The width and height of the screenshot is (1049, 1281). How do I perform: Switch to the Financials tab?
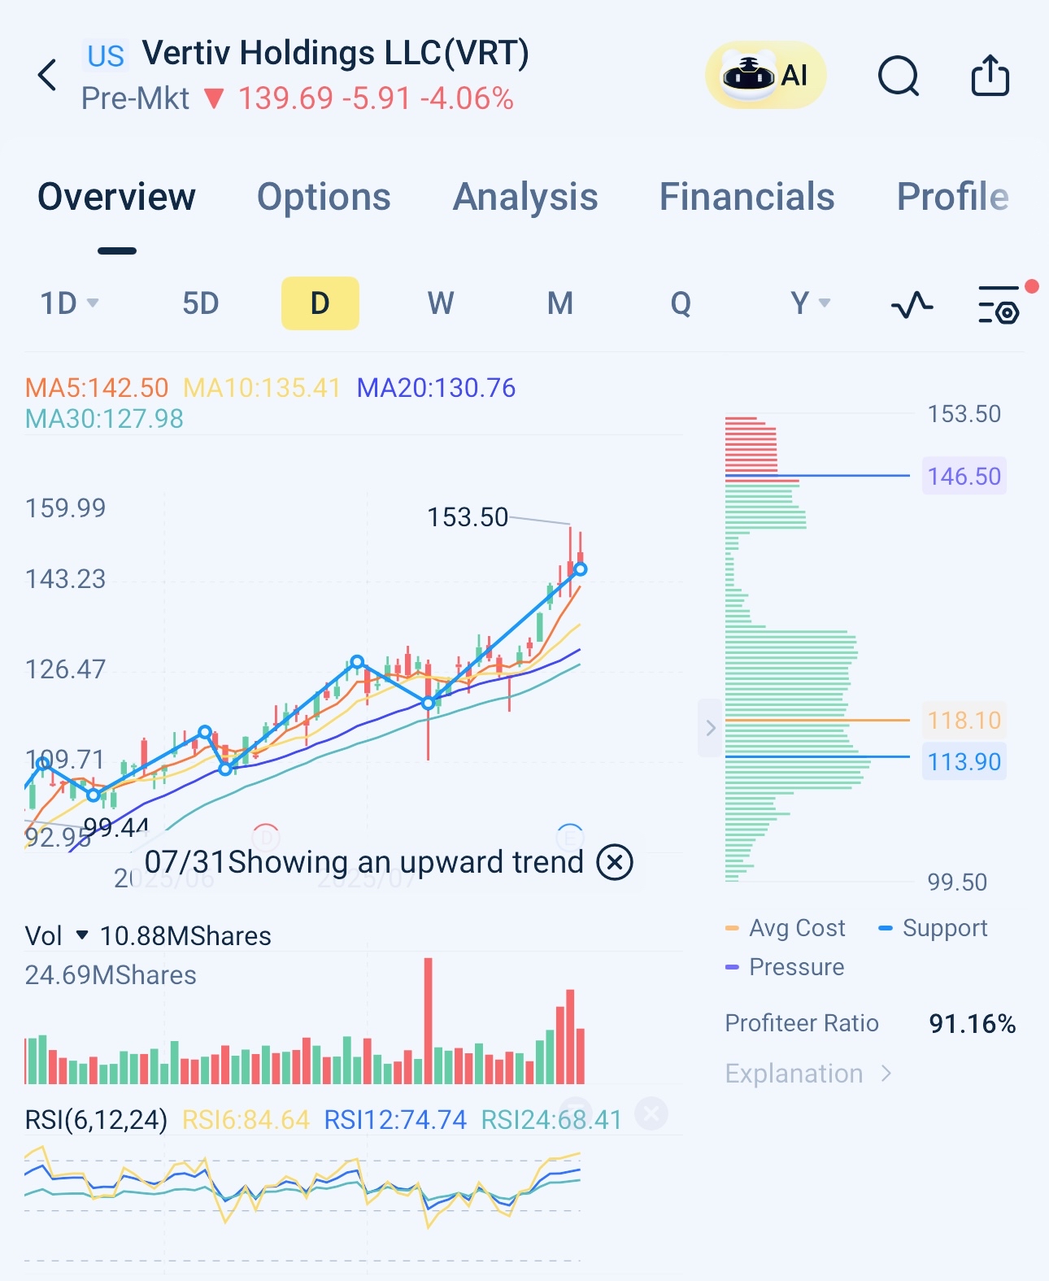point(746,197)
